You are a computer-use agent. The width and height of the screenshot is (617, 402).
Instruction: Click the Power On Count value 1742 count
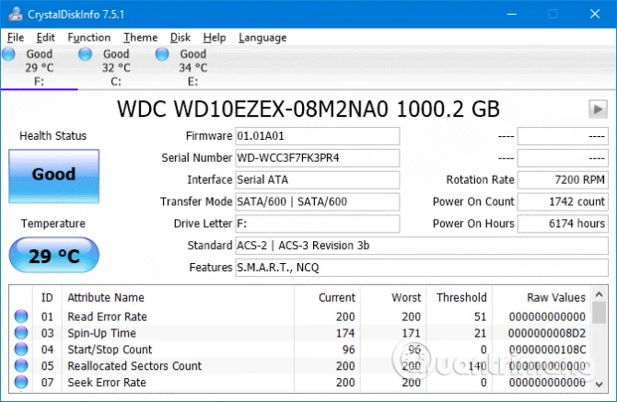pos(563,201)
